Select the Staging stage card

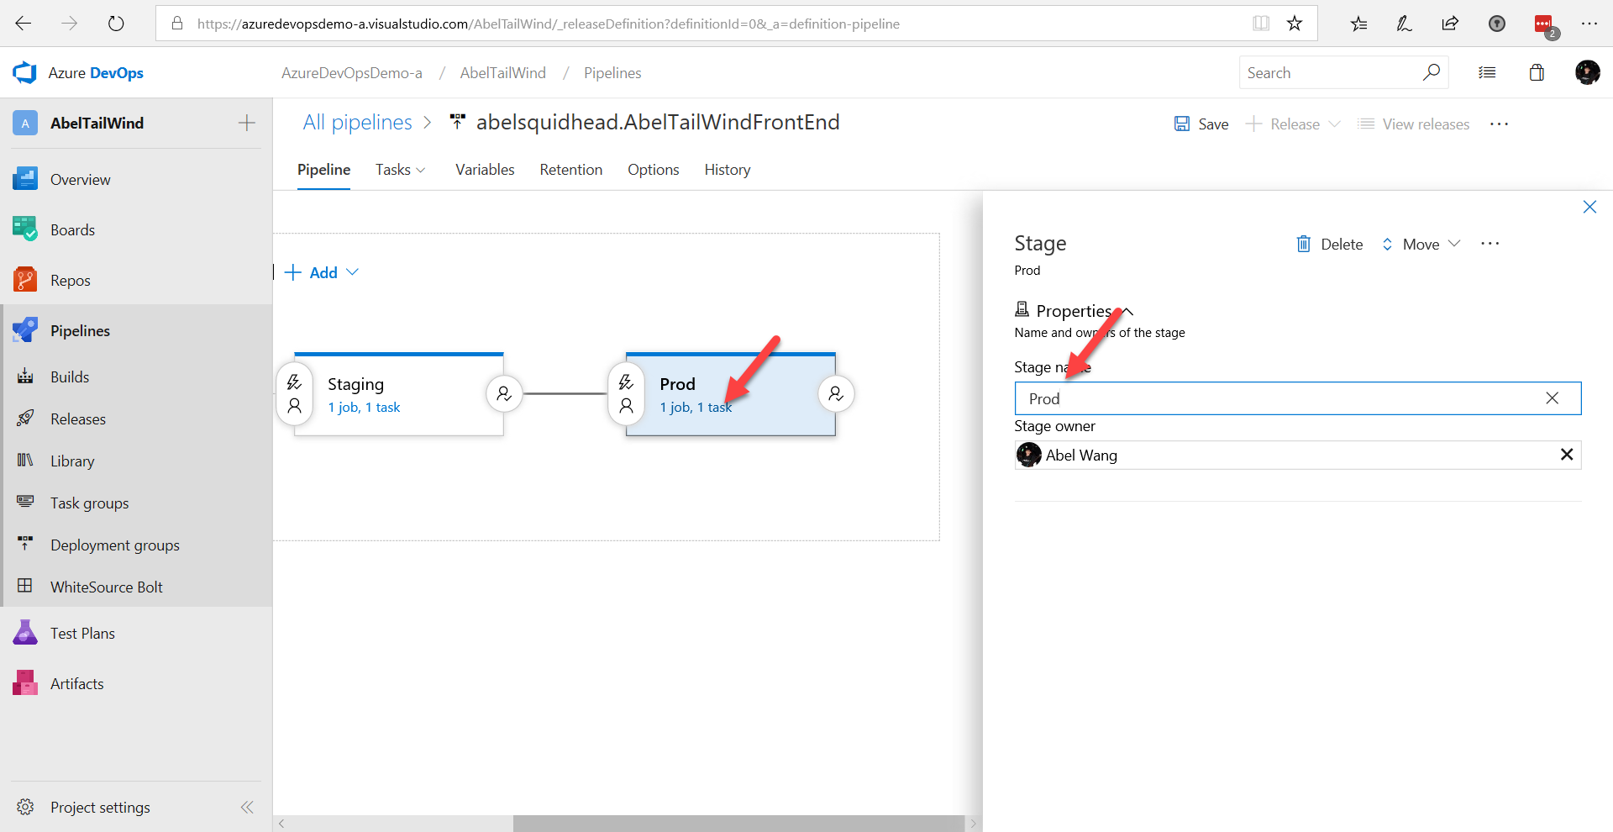(399, 394)
